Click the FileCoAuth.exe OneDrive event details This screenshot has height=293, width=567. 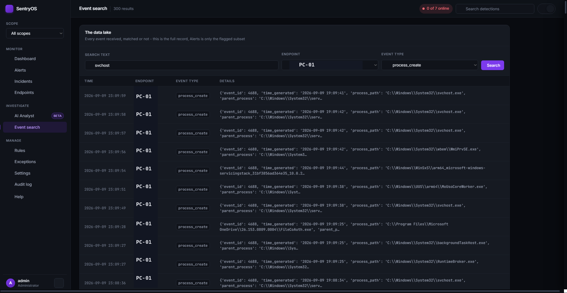[x=334, y=227]
